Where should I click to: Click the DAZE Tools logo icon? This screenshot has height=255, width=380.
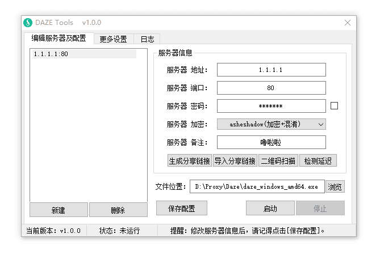tap(27, 23)
